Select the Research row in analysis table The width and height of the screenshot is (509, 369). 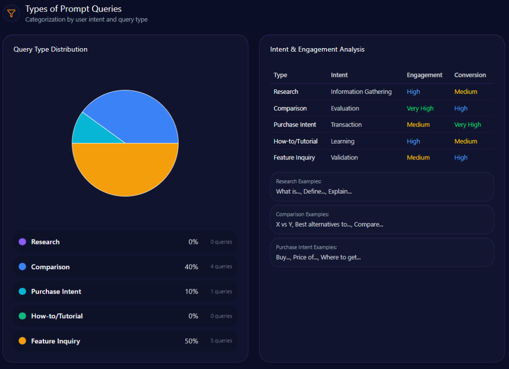click(286, 92)
